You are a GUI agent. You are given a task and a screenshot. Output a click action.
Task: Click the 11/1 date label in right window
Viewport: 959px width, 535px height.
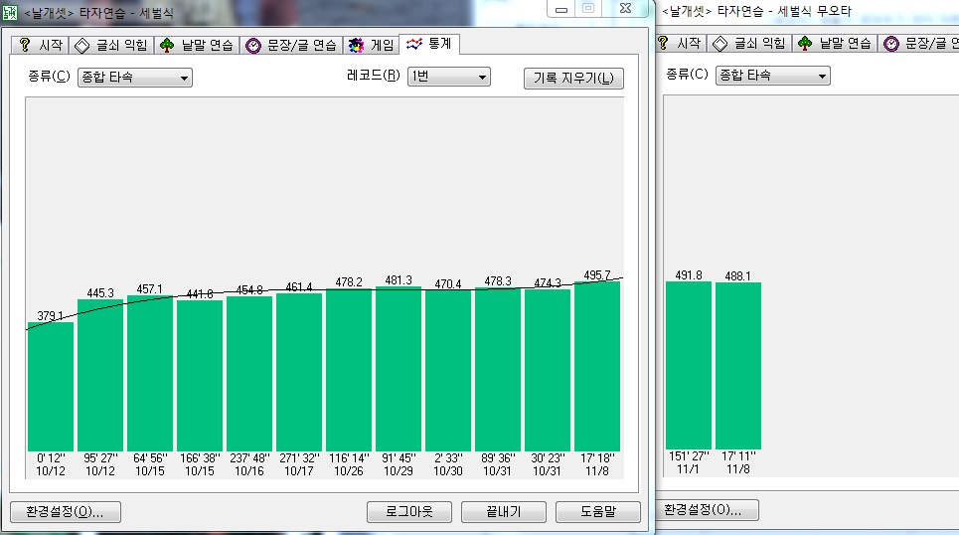click(688, 469)
